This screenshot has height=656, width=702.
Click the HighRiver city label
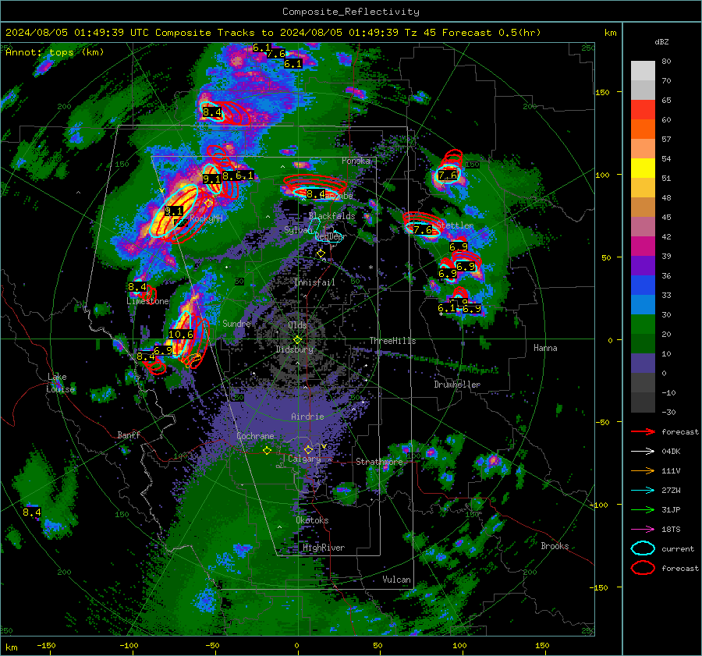[x=323, y=548]
